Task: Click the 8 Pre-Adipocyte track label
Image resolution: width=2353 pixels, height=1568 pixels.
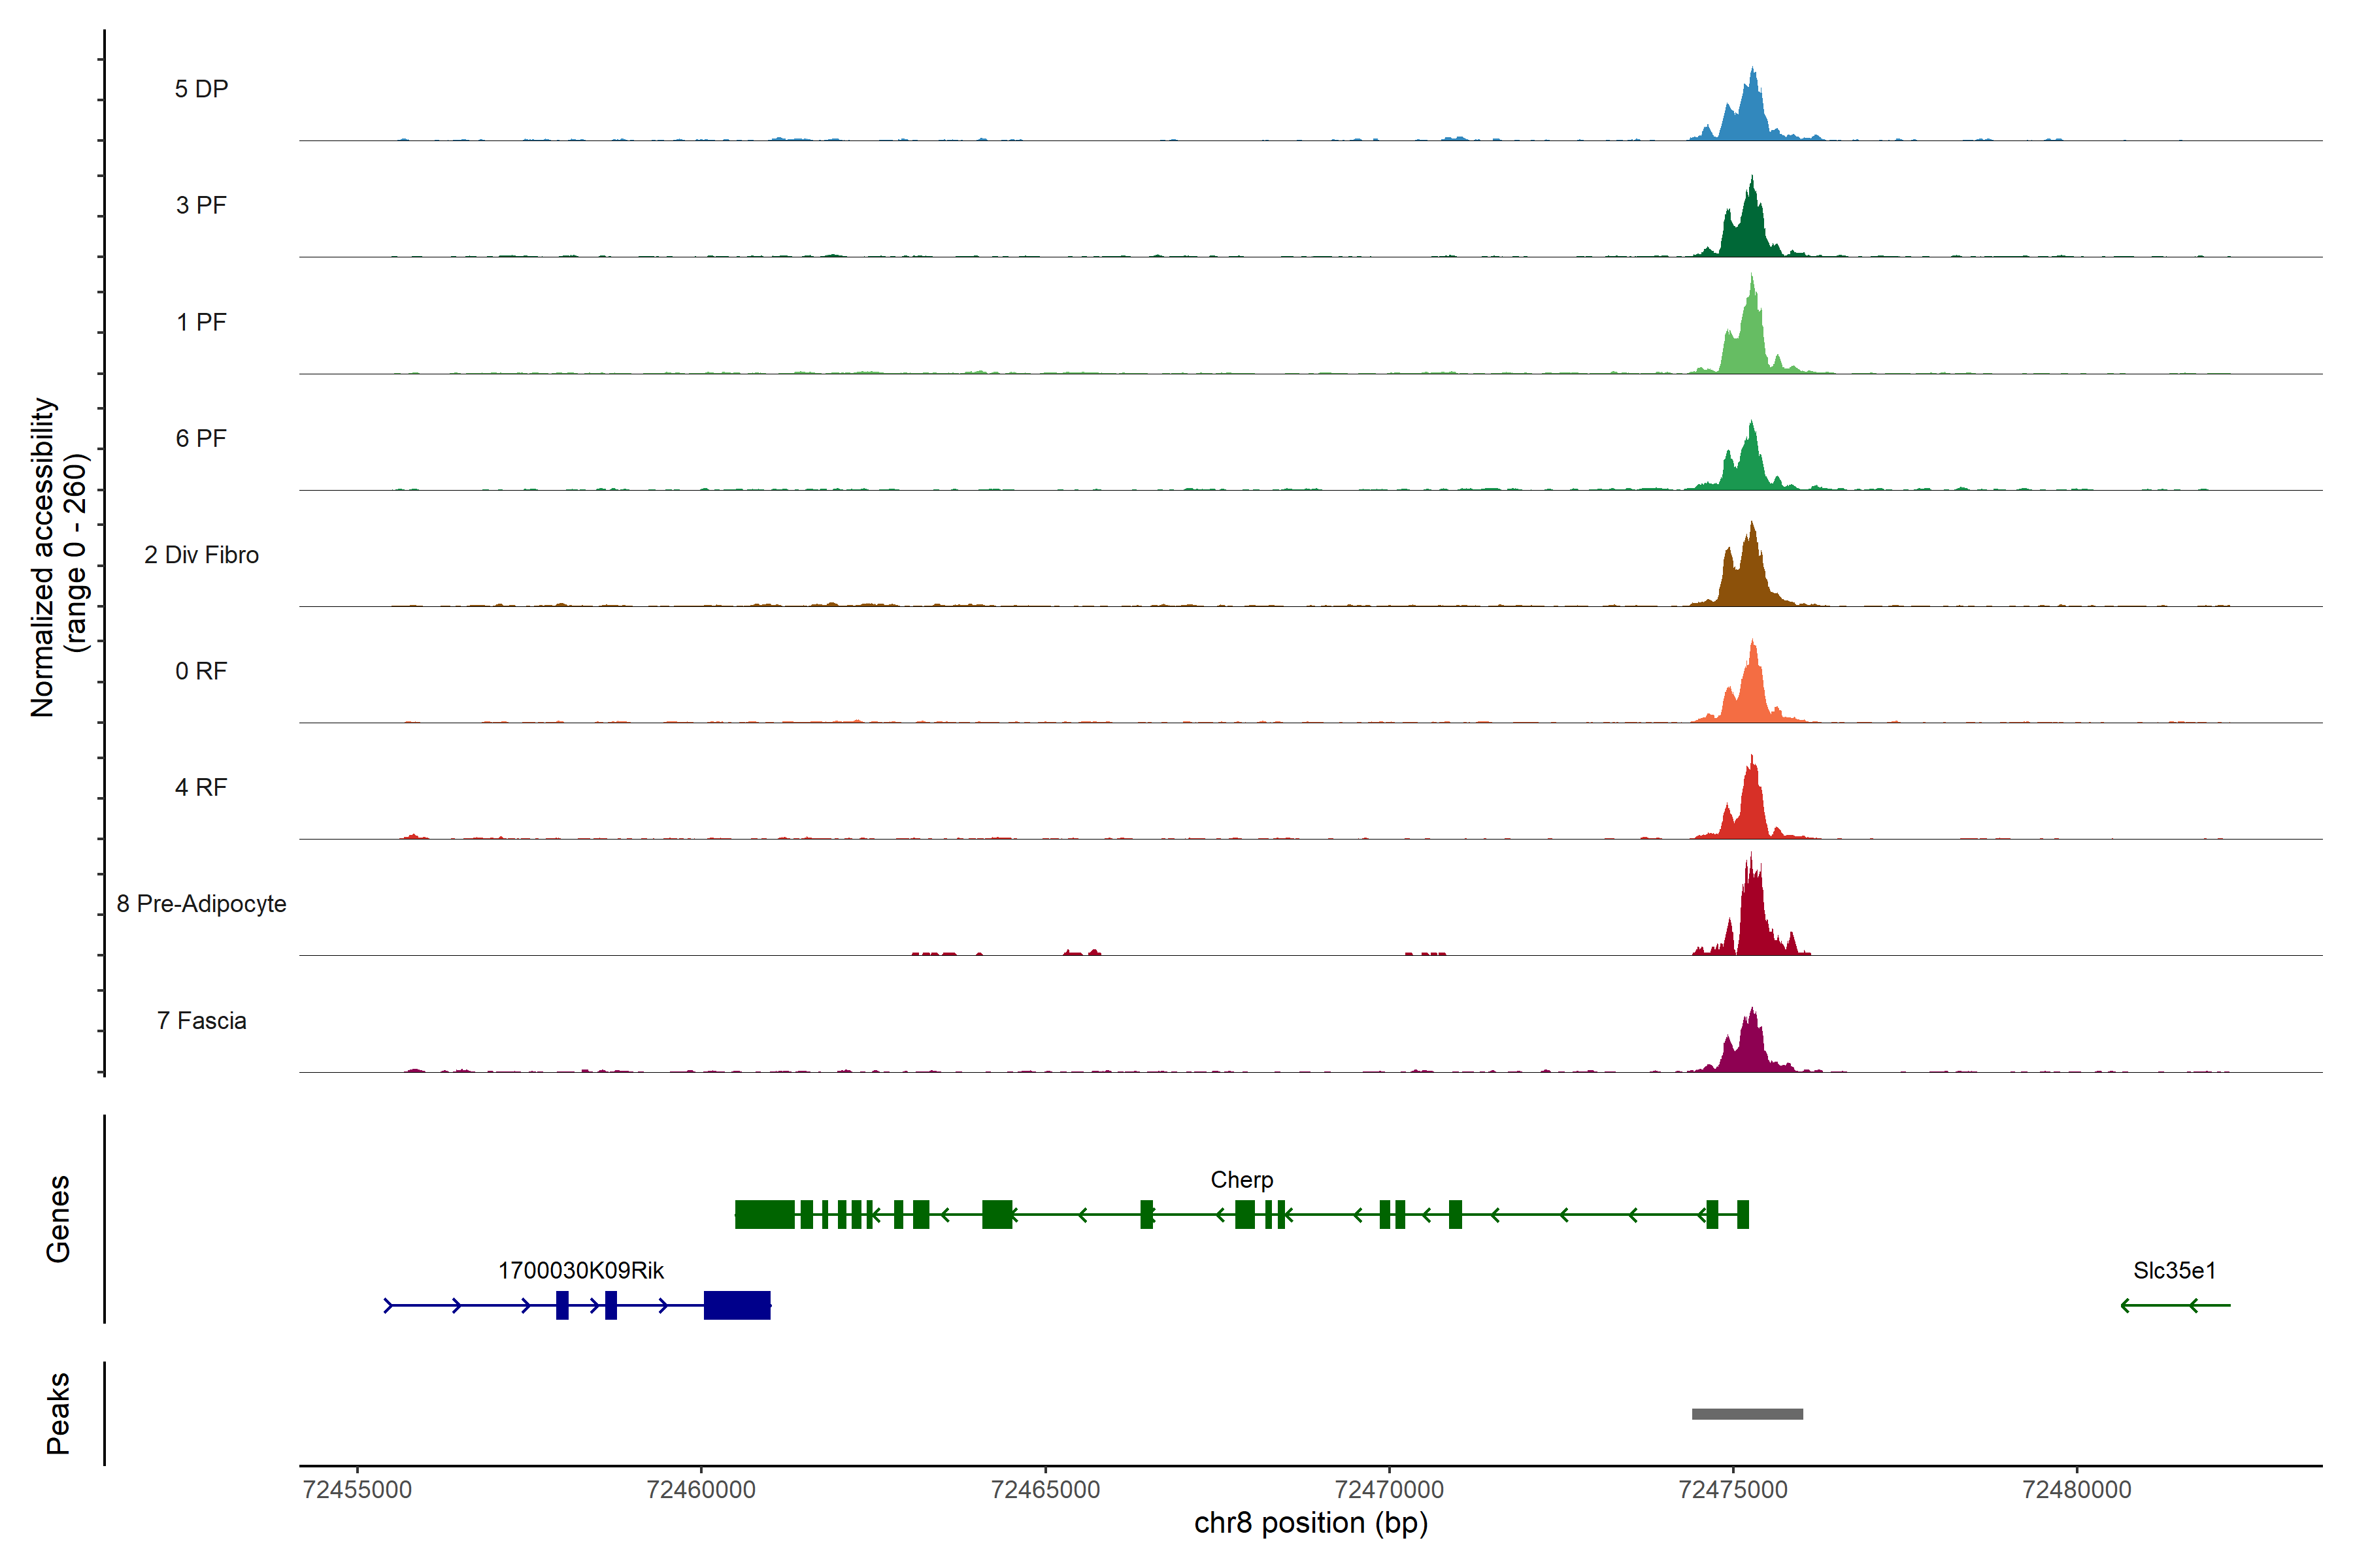Action: click(201, 903)
